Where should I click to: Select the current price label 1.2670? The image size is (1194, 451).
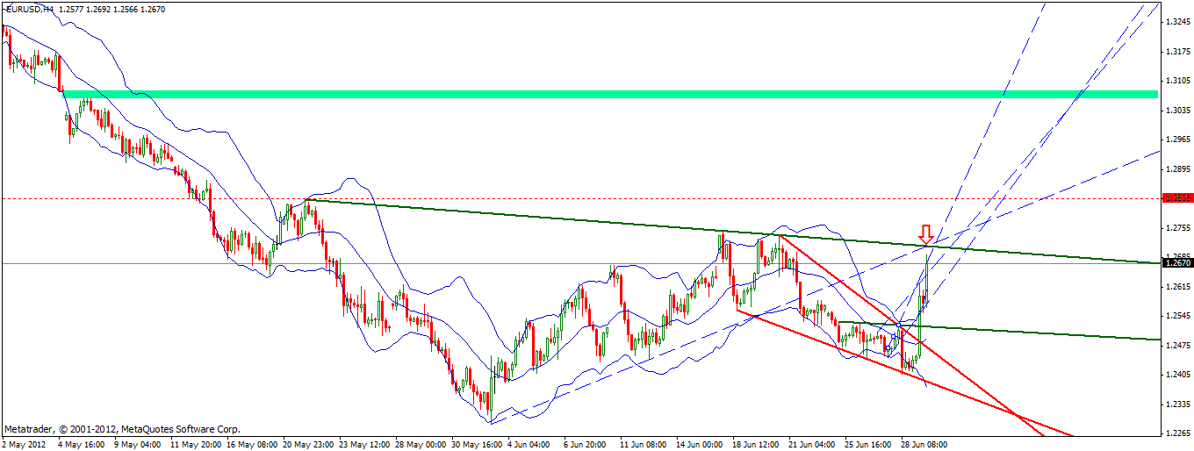[1176, 262]
